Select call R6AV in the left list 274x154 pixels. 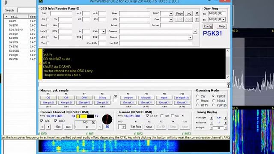(x=12, y=21)
